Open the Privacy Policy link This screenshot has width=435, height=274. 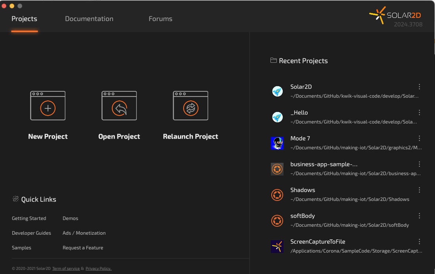click(98, 268)
